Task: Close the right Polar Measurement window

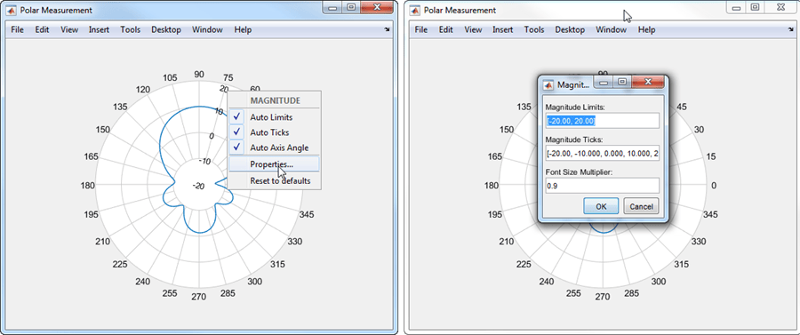Action: tap(780, 7)
